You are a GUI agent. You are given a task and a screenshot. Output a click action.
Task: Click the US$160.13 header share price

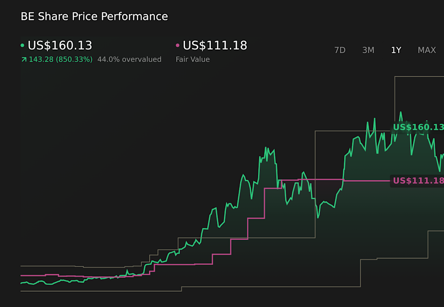click(60, 46)
